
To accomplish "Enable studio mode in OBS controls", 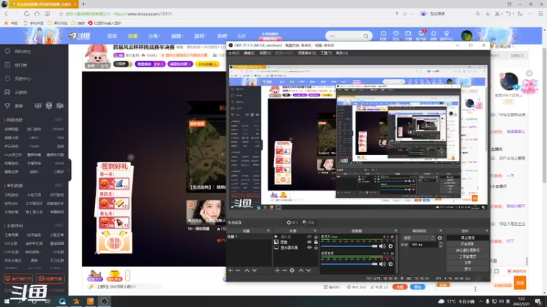I will coord(468,257).
